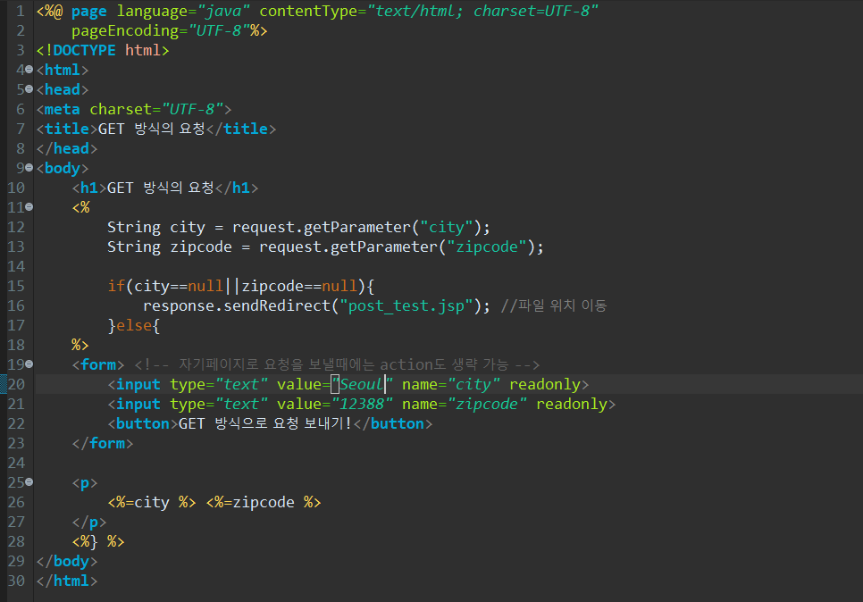This screenshot has width=863, height=602.
Task: Click name="city" attribute on line 20
Action: [x=451, y=384]
